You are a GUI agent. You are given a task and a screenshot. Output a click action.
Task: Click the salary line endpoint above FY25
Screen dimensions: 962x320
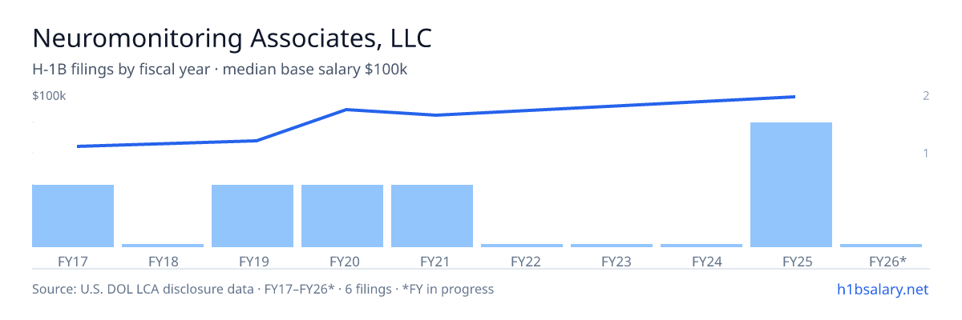pos(794,97)
